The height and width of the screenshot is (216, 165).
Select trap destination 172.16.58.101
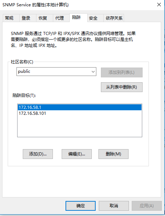point(80,113)
